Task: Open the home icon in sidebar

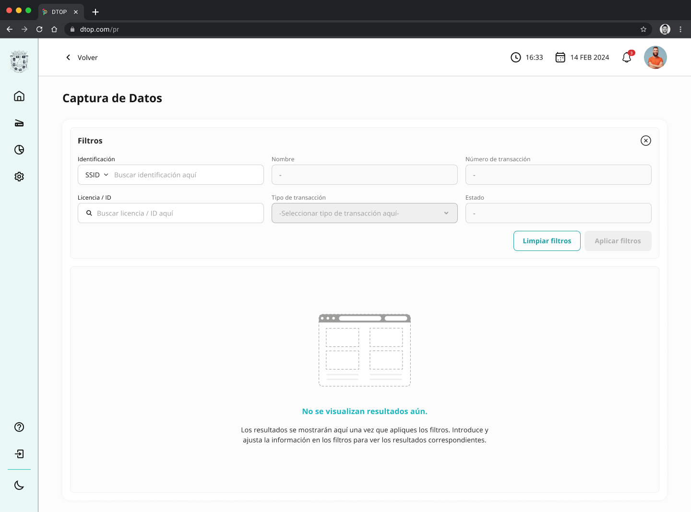Action: [x=19, y=96]
